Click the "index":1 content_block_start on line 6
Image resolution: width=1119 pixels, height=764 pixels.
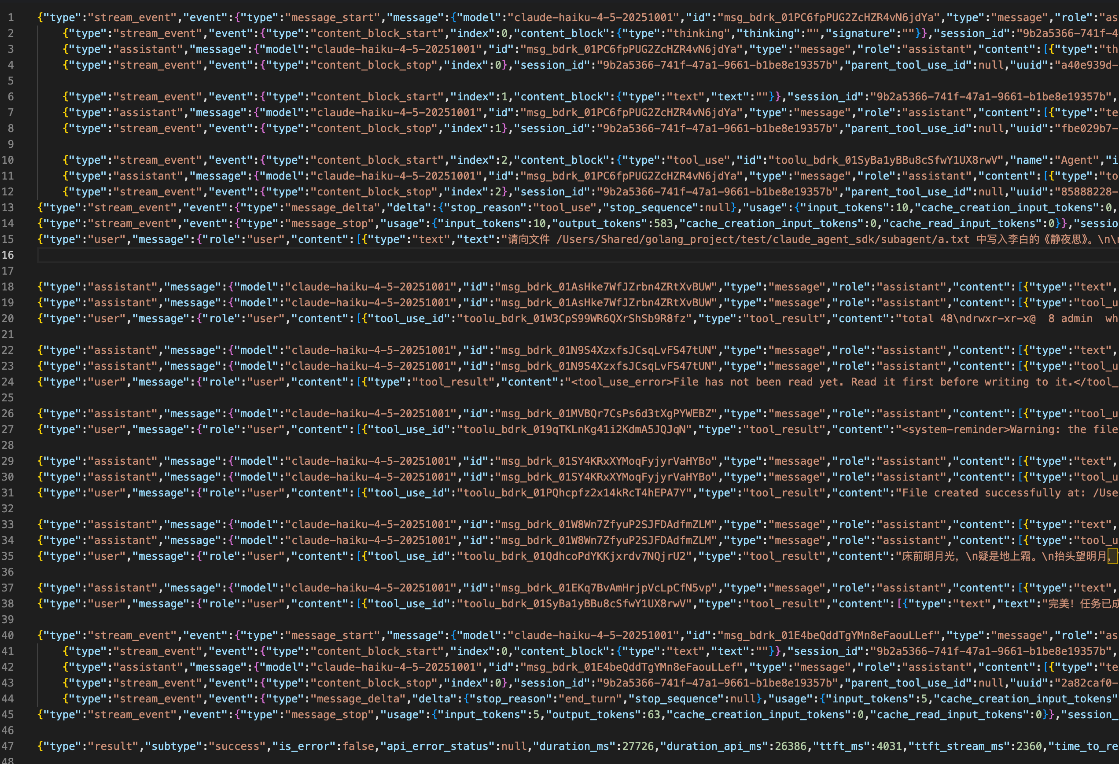pos(479,97)
